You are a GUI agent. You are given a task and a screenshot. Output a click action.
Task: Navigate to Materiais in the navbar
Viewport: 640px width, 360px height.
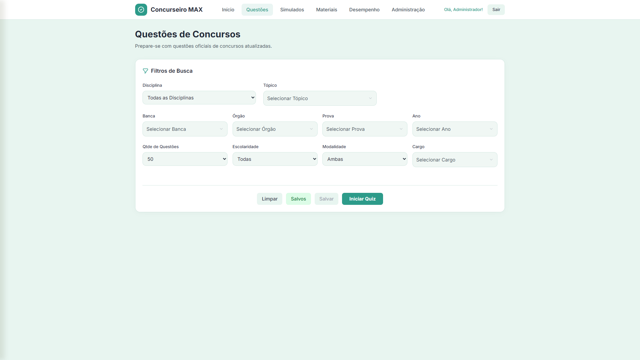coord(326,10)
